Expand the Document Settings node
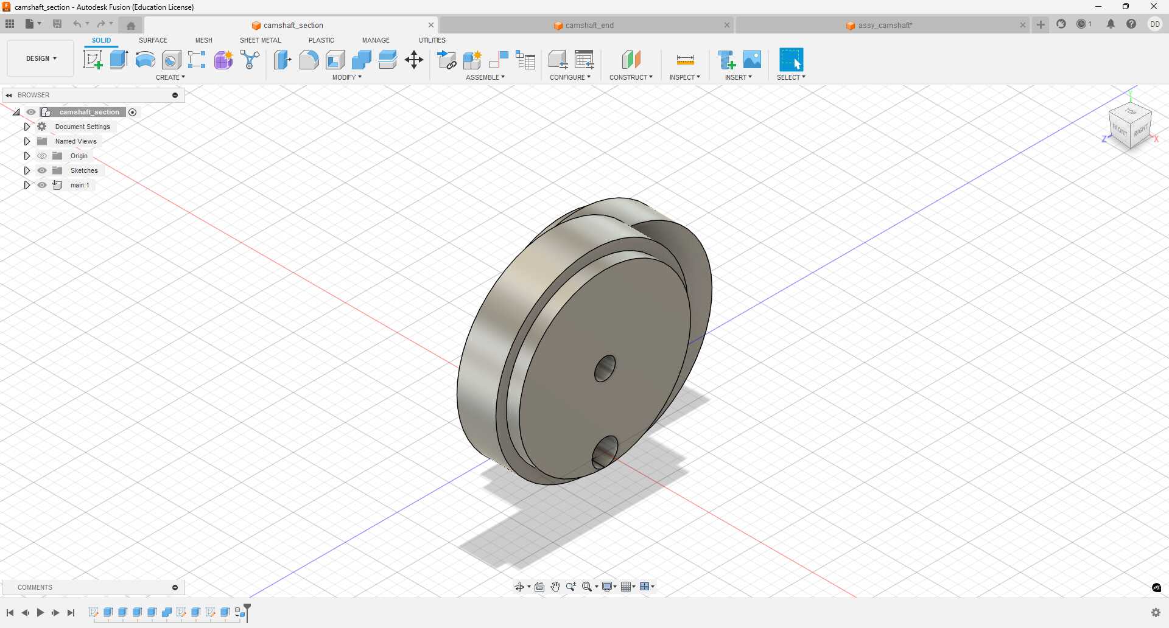The height and width of the screenshot is (628, 1169). click(27, 126)
